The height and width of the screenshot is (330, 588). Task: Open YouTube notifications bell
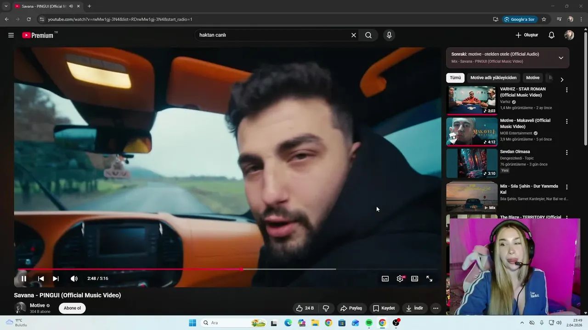click(x=552, y=35)
